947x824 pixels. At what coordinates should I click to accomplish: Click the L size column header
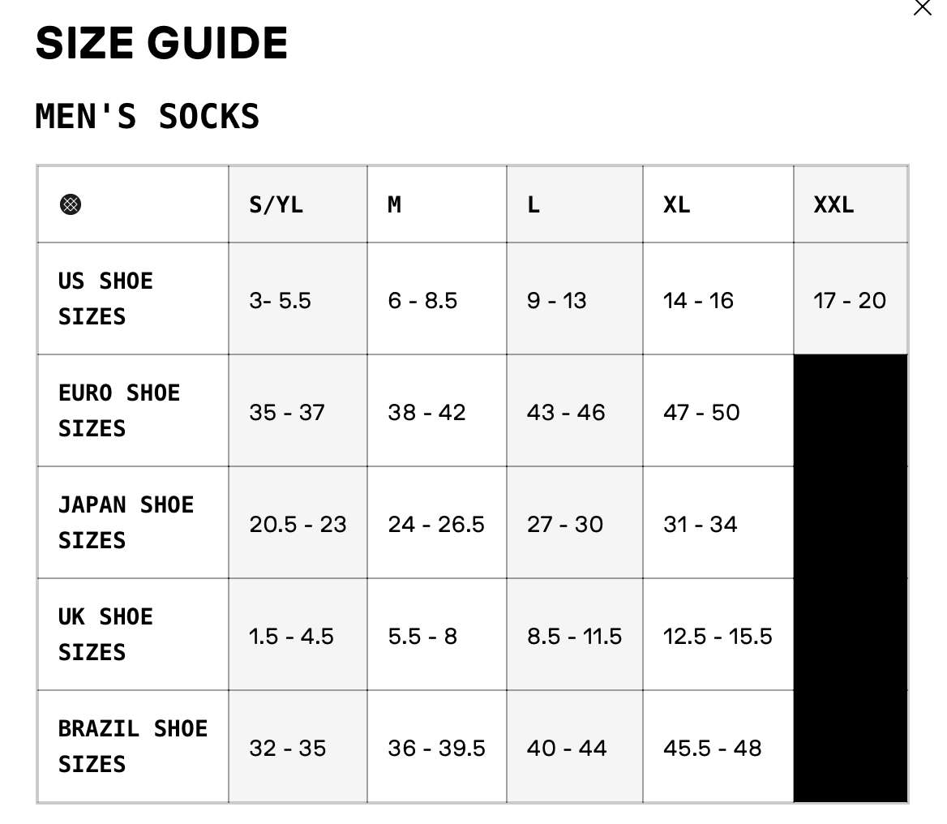click(x=533, y=204)
